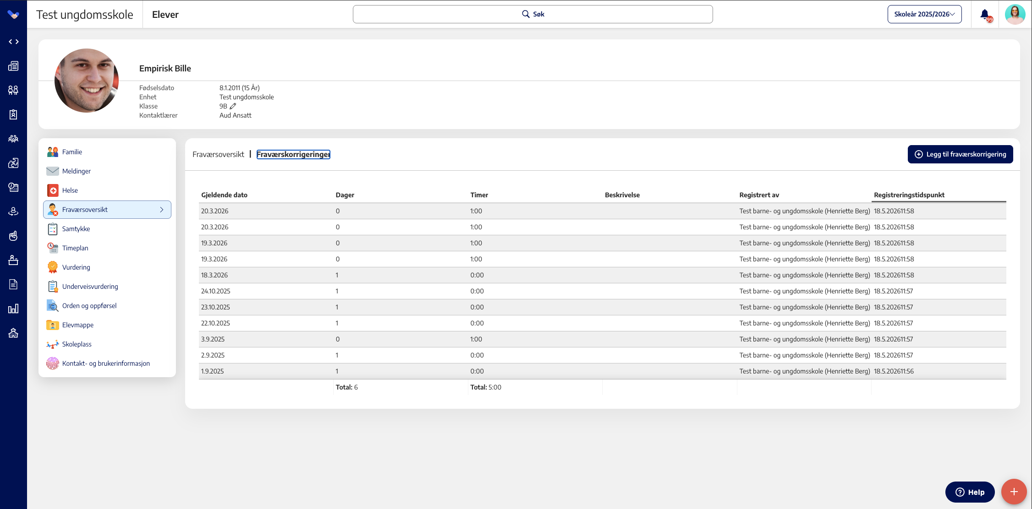
Task: Click Legg til fraværskorrigering button
Action: (960, 154)
